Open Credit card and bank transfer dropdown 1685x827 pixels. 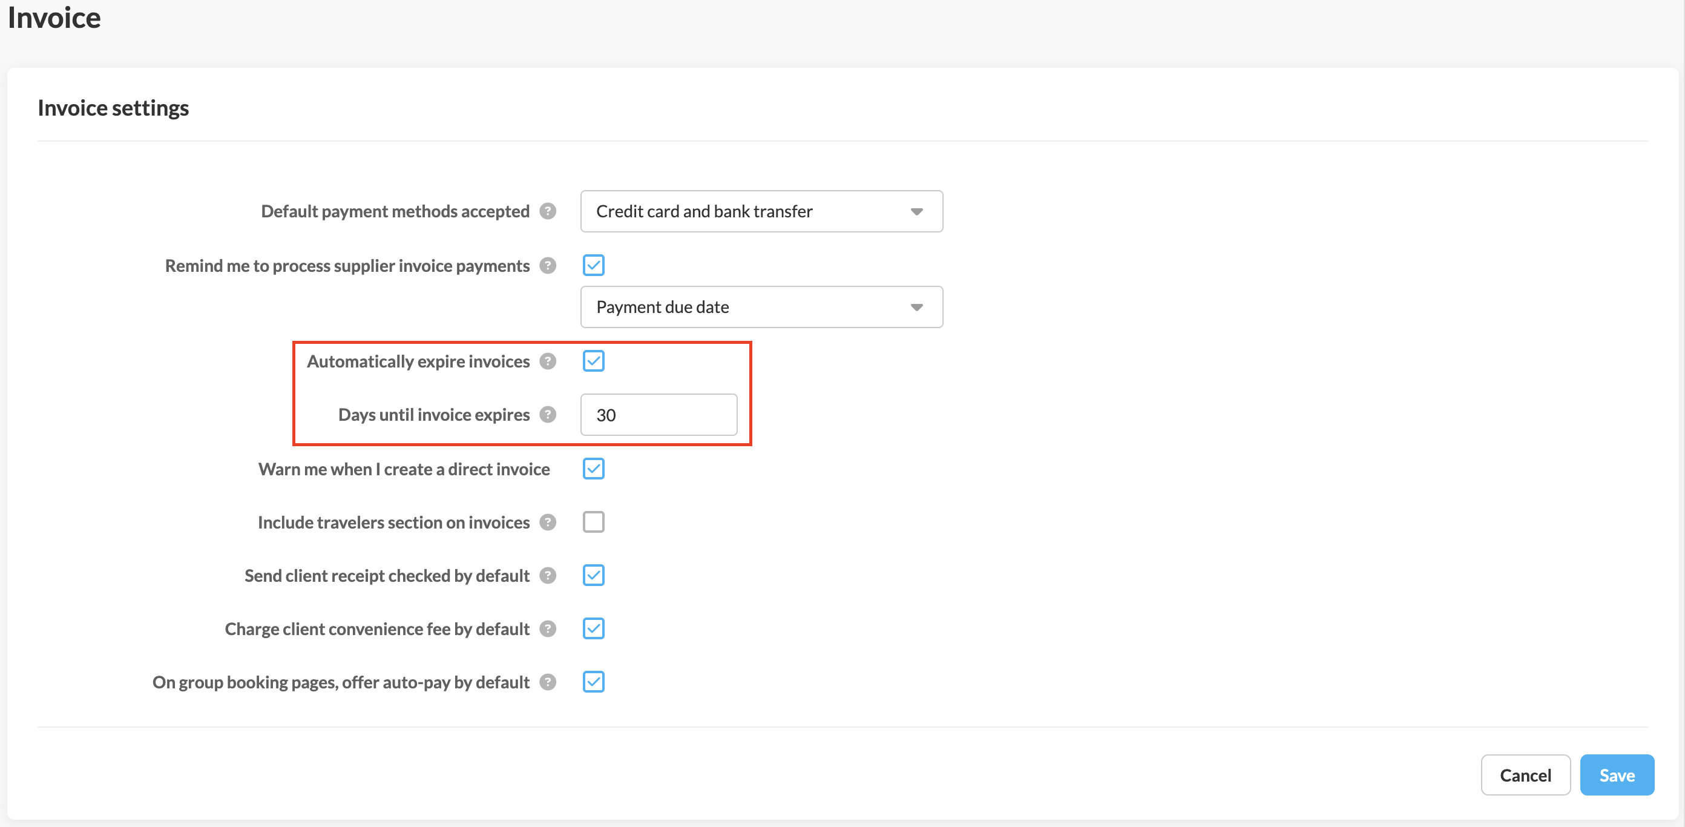click(761, 211)
